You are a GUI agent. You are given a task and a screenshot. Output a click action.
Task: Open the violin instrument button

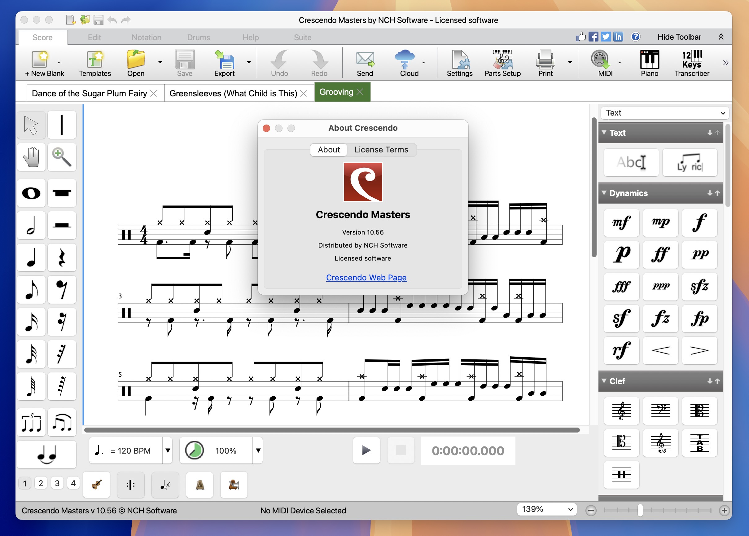point(96,485)
